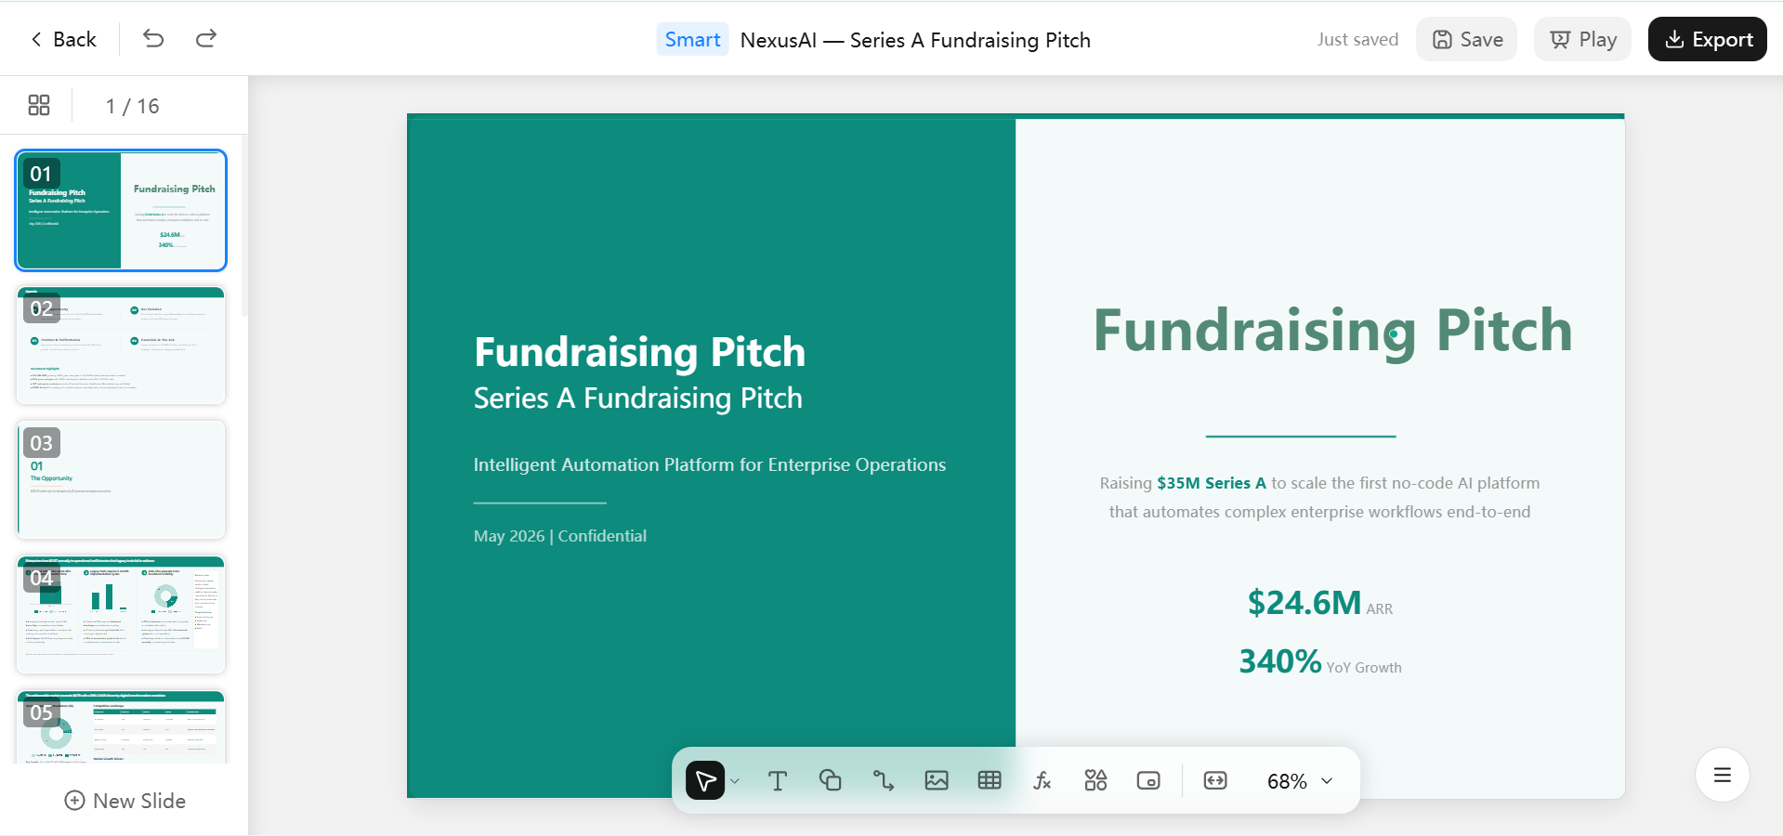1783x836 pixels.
Task: Click the '340%' YoY Growth figure
Action: pos(1280,661)
